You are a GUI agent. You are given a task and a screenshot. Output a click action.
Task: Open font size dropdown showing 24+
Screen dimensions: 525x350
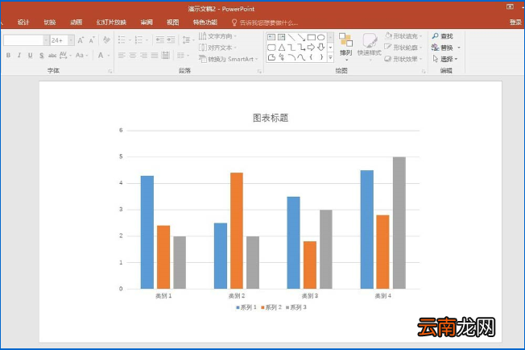pyautogui.click(x=71, y=40)
